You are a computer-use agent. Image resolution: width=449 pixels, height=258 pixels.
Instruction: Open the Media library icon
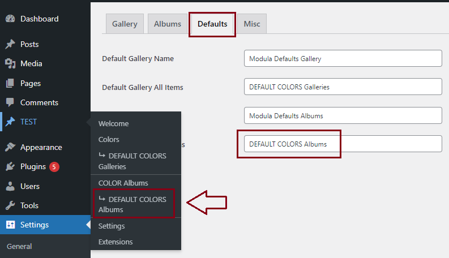point(10,63)
